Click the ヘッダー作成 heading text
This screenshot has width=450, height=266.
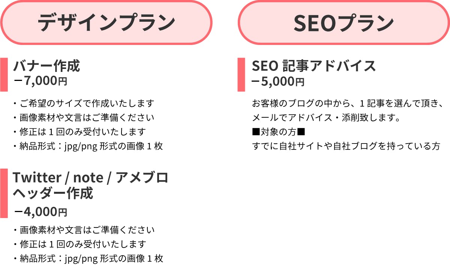[52, 194]
